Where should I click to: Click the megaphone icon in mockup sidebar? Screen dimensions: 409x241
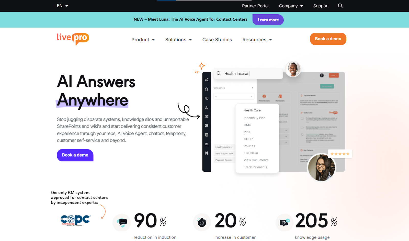tap(207, 80)
